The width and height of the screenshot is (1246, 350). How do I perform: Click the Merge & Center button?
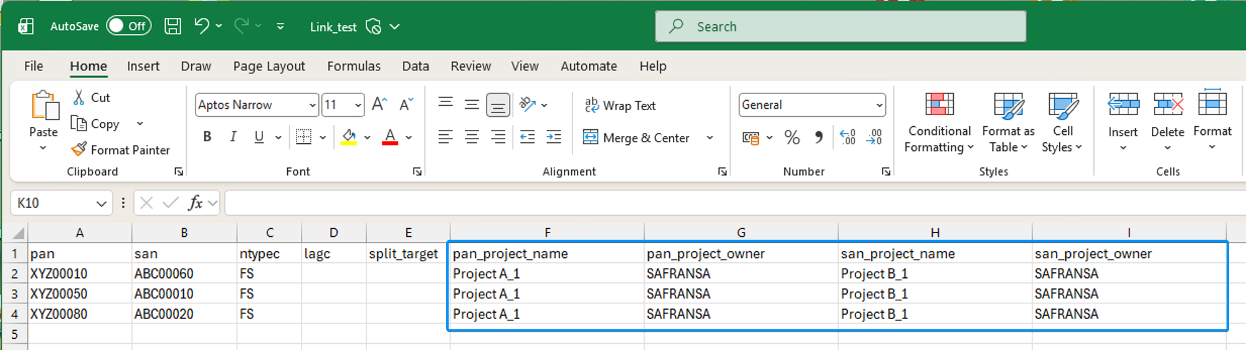click(x=637, y=138)
